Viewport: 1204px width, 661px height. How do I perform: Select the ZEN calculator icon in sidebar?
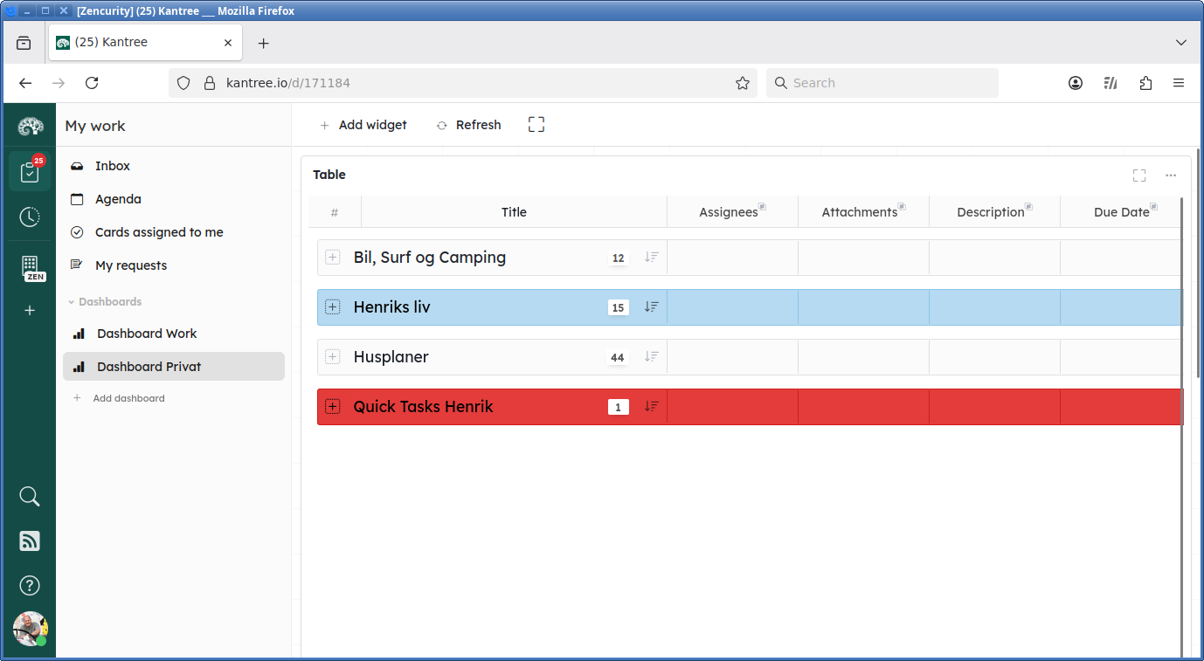(x=30, y=265)
